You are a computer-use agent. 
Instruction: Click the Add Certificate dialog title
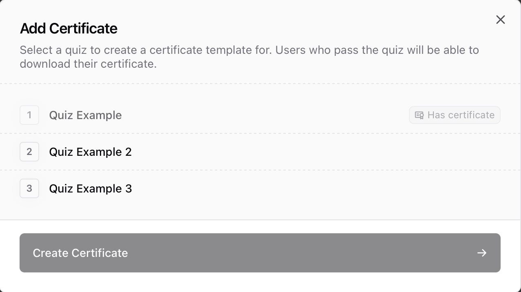click(68, 29)
